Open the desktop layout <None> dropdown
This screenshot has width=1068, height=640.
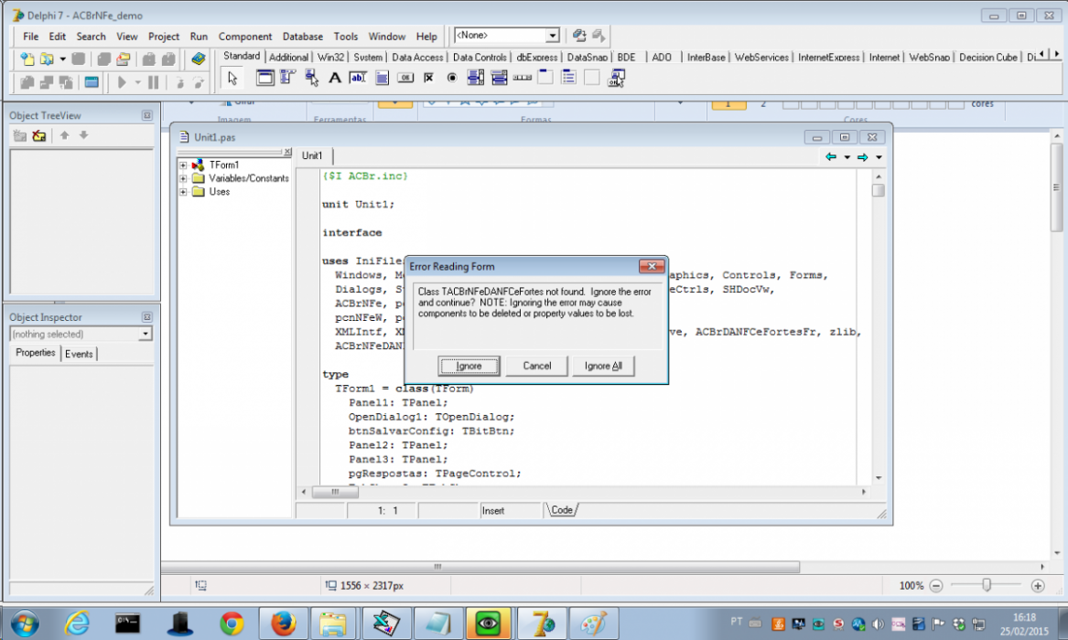tap(553, 36)
